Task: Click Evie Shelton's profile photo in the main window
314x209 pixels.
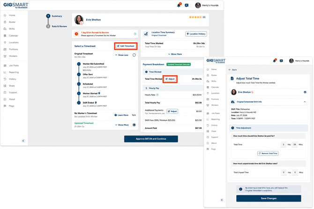Action: [x=79, y=20]
